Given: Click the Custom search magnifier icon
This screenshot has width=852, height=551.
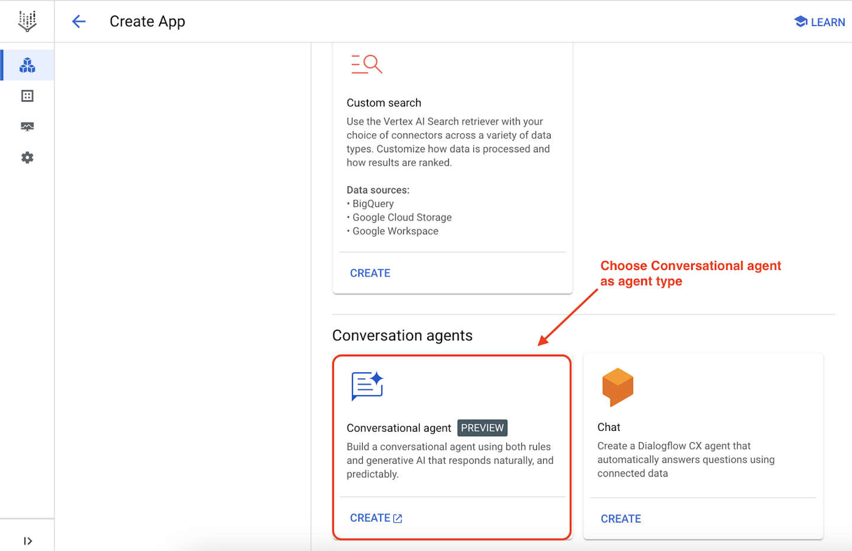Looking at the screenshot, I should [x=366, y=63].
